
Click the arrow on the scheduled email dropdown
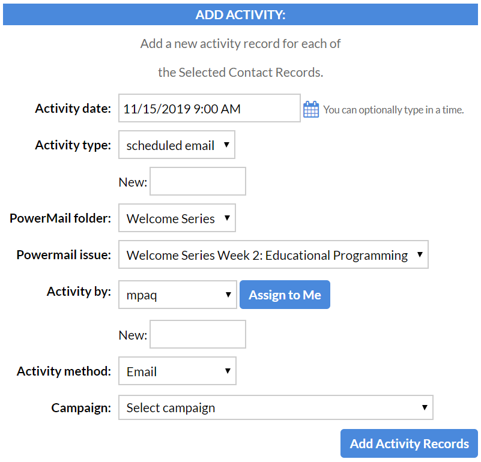click(x=226, y=145)
